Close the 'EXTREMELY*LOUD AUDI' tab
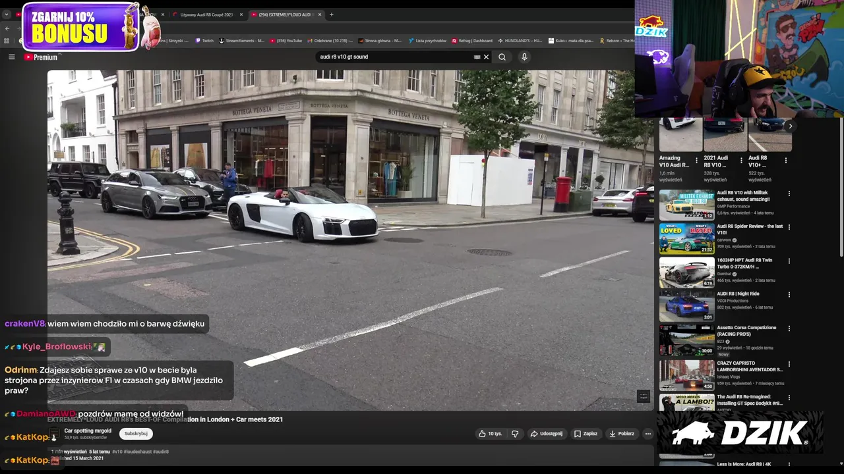This screenshot has width=844, height=474. click(320, 14)
